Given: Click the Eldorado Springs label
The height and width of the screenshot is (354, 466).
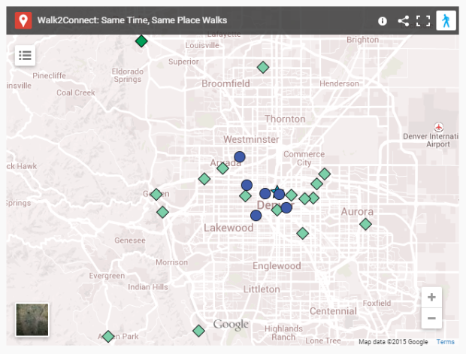Looking at the screenshot, I should (128, 75).
